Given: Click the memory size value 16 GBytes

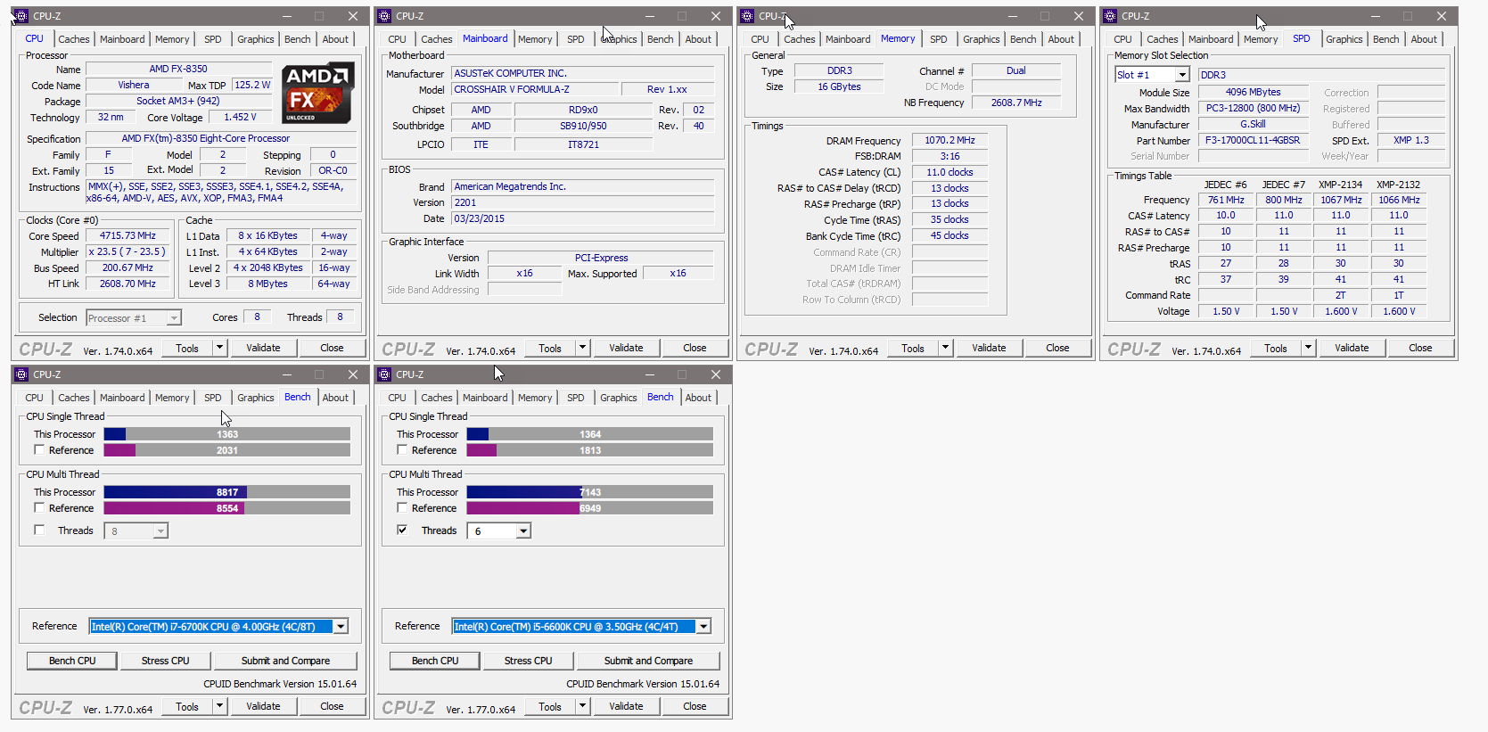Looking at the screenshot, I should coord(839,86).
